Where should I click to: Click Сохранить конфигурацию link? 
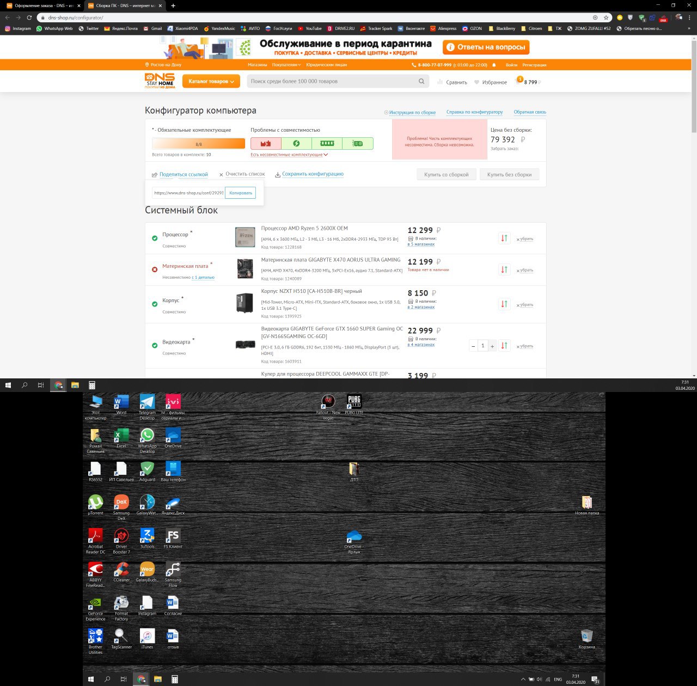(x=313, y=174)
